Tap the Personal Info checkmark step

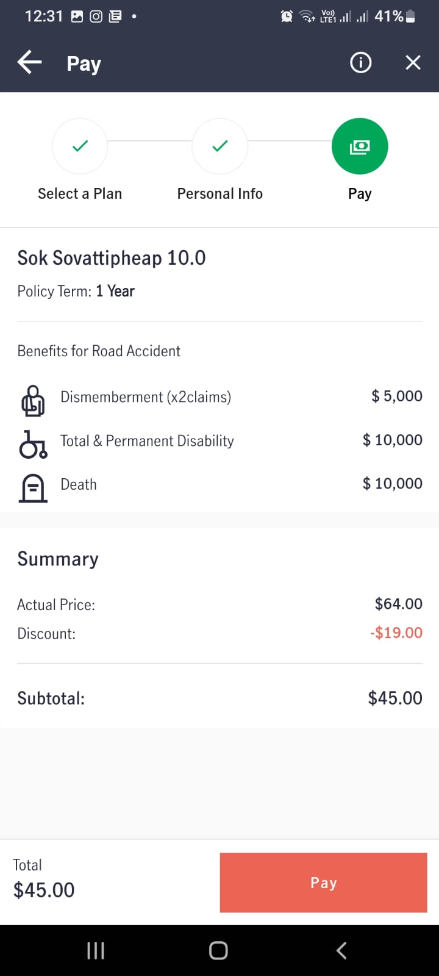pos(220,146)
